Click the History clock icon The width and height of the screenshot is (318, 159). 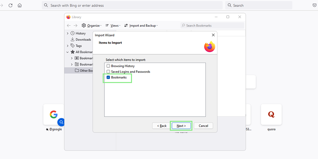(x=73, y=33)
